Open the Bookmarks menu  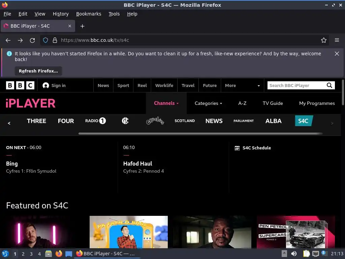[89, 14]
